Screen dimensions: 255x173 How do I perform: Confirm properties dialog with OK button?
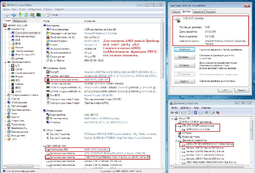tap(225, 90)
